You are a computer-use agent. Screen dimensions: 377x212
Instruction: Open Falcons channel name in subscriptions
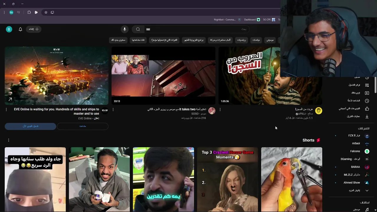tap(355, 151)
